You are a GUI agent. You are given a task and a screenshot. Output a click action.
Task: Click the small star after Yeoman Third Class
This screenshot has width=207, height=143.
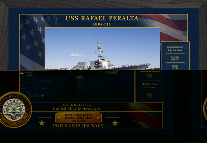coord(98,118)
